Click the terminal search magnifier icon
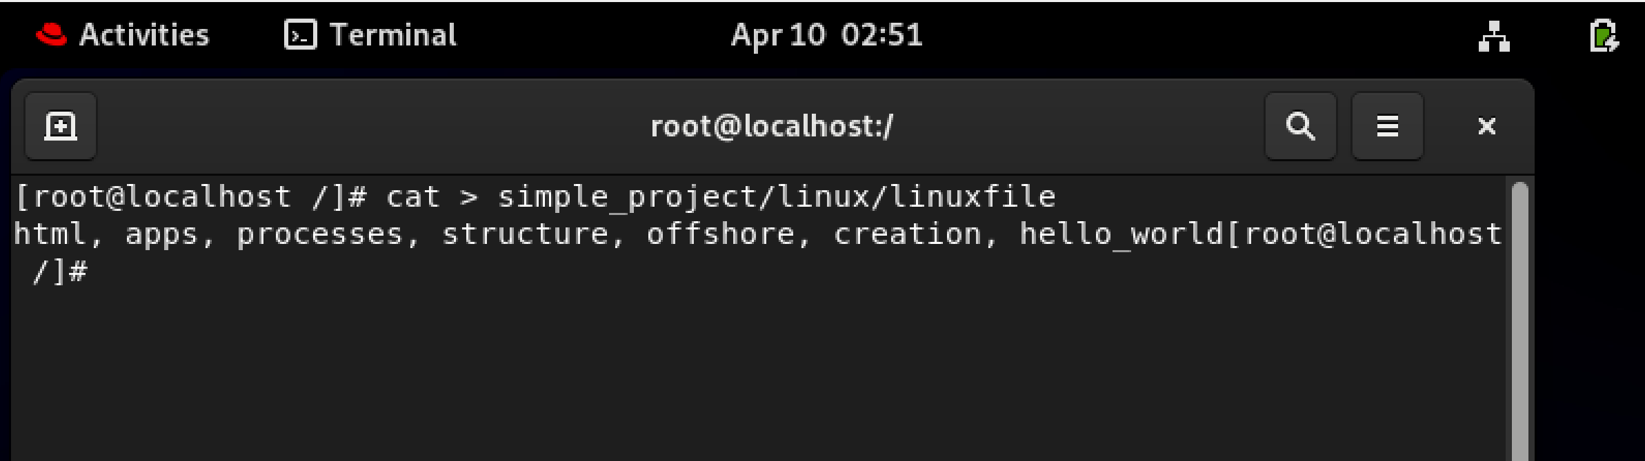Viewport: 1645px width, 461px height. (1300, 126)
